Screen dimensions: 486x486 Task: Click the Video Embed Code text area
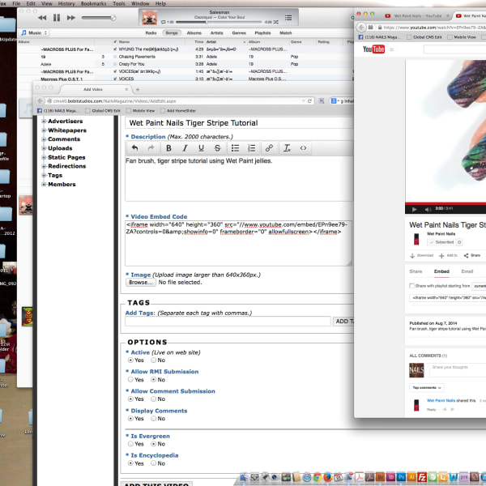tap(238, 243)
